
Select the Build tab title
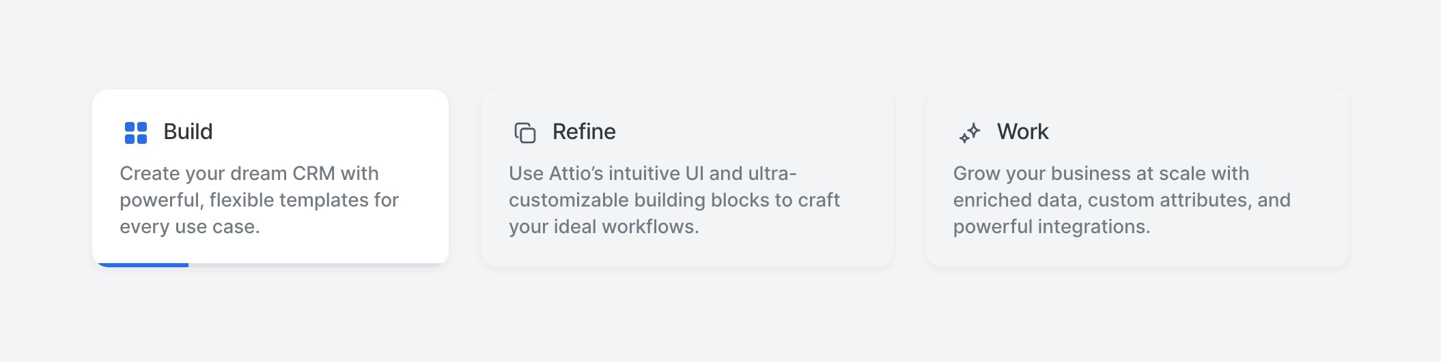pos(188,132)
